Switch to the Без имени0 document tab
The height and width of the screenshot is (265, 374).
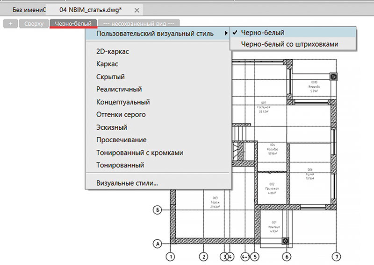tap(29, 9)
